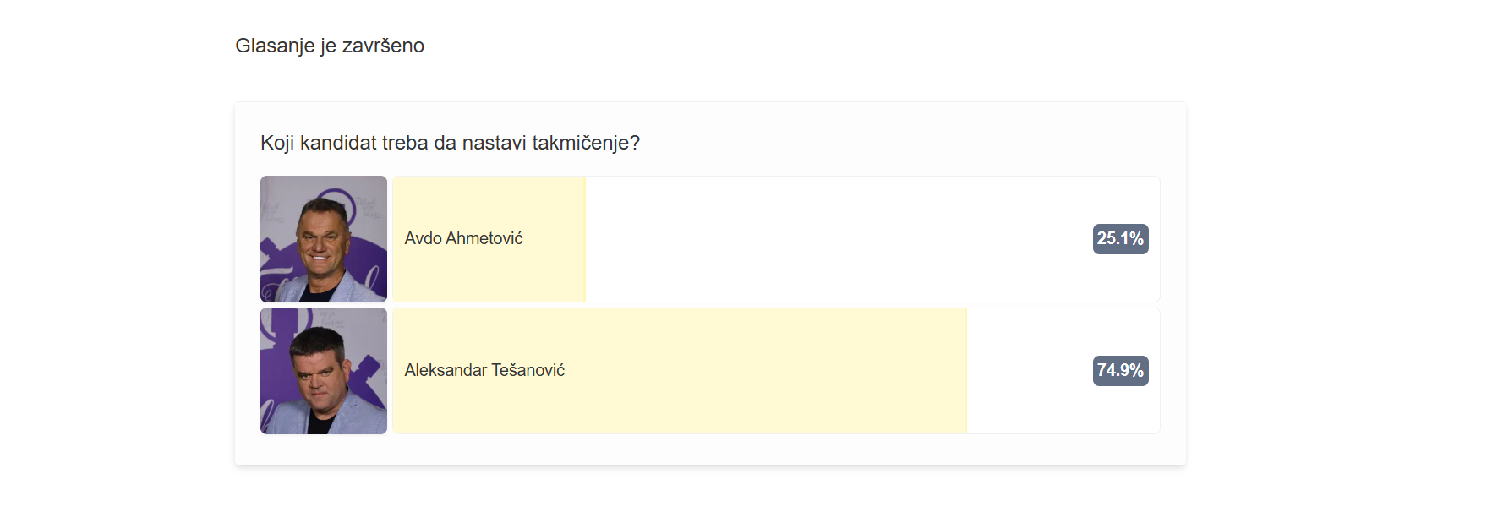
Task: Click the first name "Avdo" in the poll
Action: pos(423,239)
